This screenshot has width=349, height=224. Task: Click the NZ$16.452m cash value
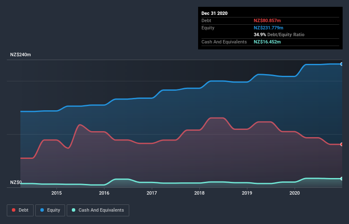click(267, 42)
